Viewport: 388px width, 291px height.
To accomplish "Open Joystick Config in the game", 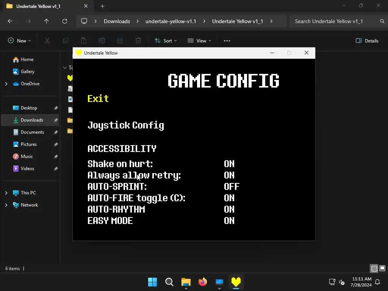I will click(x=126, y=125).
